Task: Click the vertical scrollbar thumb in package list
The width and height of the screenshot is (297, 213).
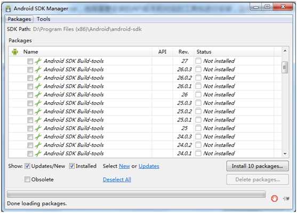Action: (285, 67)
